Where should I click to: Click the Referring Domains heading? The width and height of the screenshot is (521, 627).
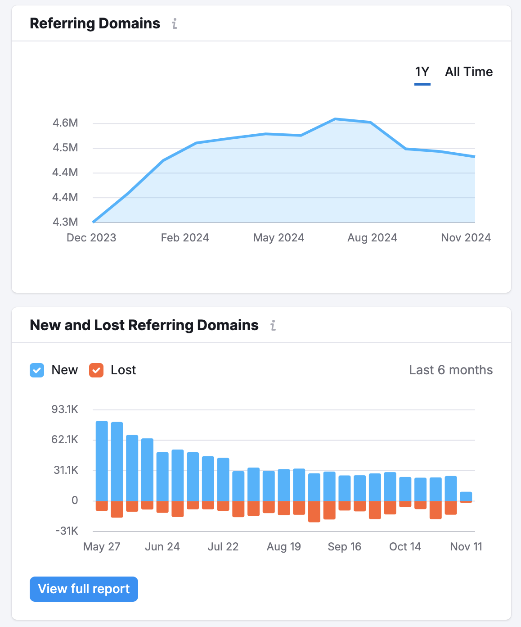94,23
